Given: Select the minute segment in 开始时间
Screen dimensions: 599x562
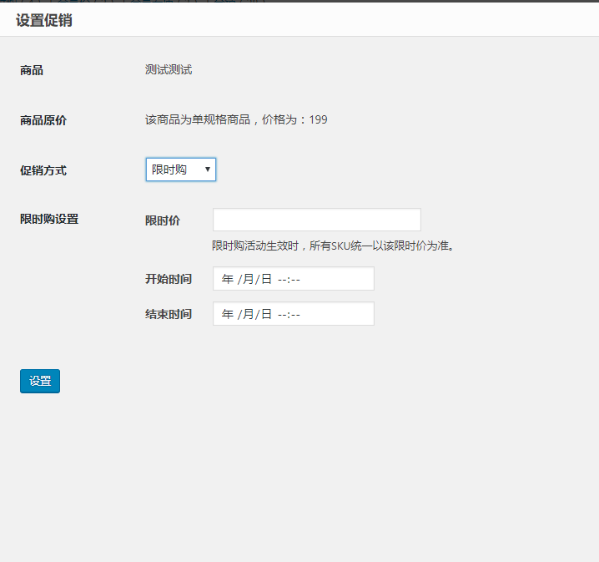Looking at the screenshot, I should pos(294,279).
